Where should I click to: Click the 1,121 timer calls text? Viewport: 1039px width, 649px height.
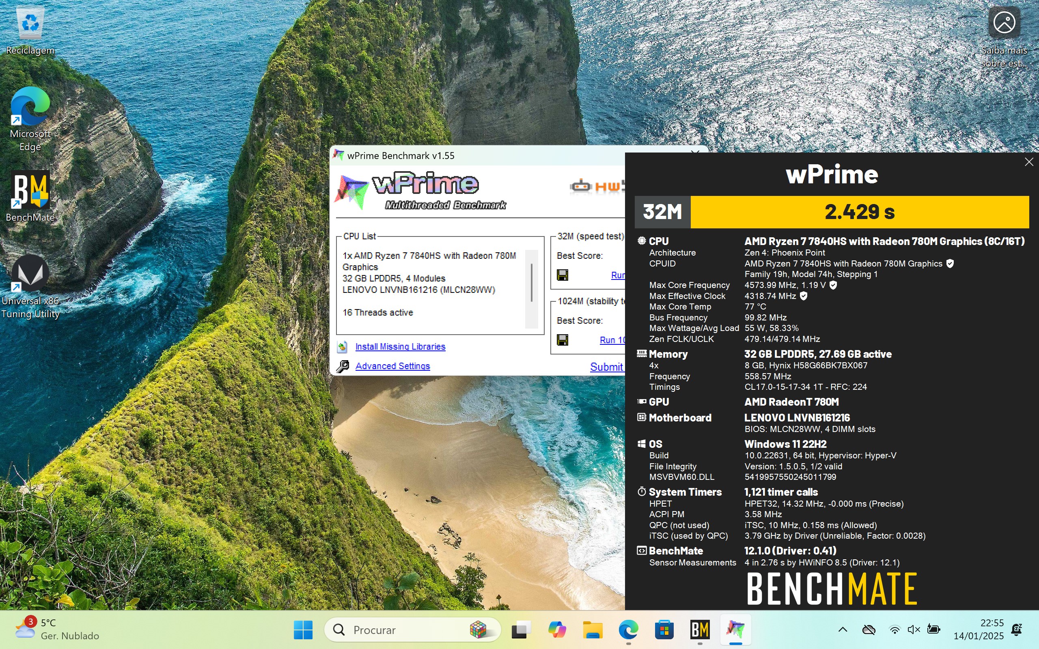click(781, 492)
